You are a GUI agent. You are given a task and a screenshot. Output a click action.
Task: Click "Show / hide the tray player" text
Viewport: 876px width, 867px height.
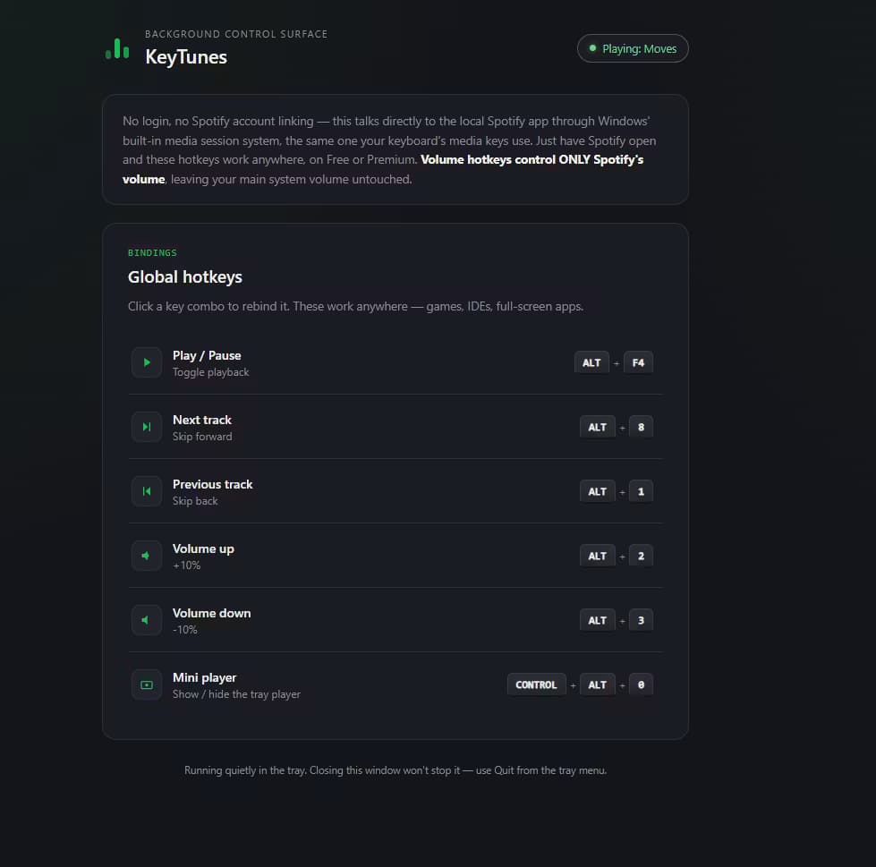[236, 693]
